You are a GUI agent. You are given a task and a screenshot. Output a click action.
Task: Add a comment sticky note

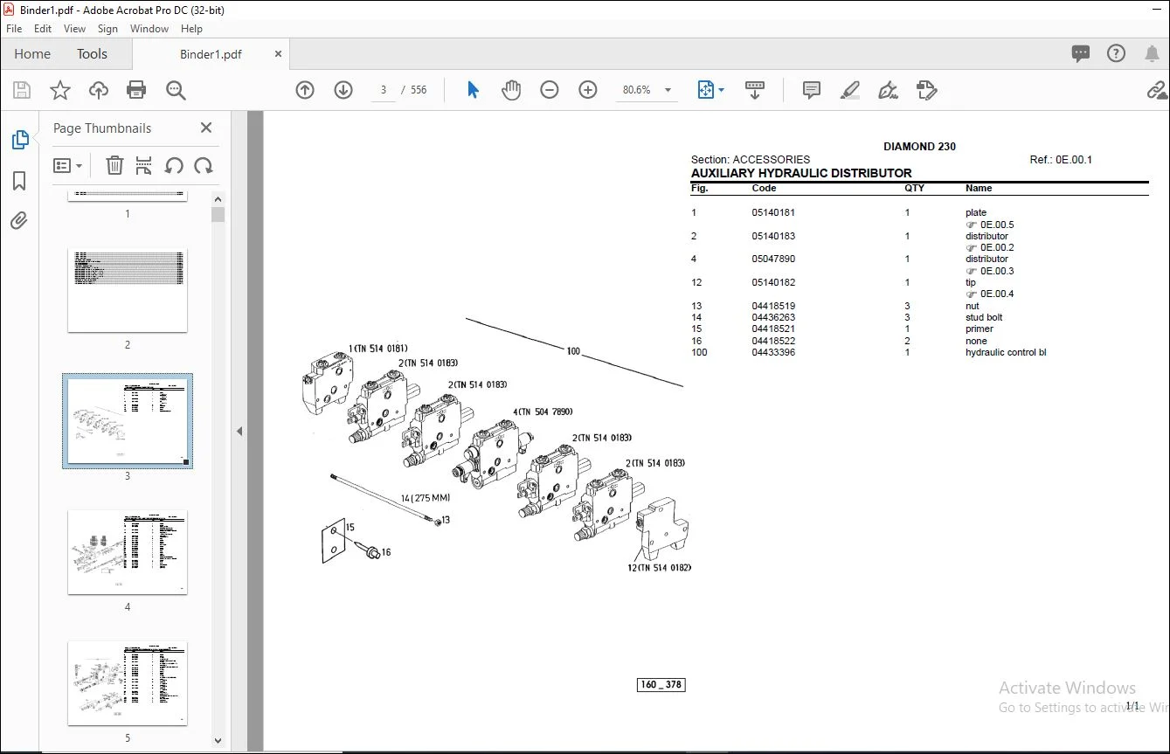(x=812, y=90)
